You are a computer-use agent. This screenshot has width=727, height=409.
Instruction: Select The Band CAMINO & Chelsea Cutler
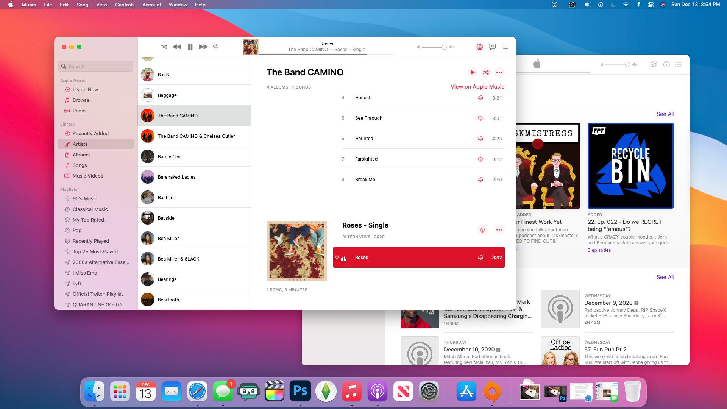(194, 136)
